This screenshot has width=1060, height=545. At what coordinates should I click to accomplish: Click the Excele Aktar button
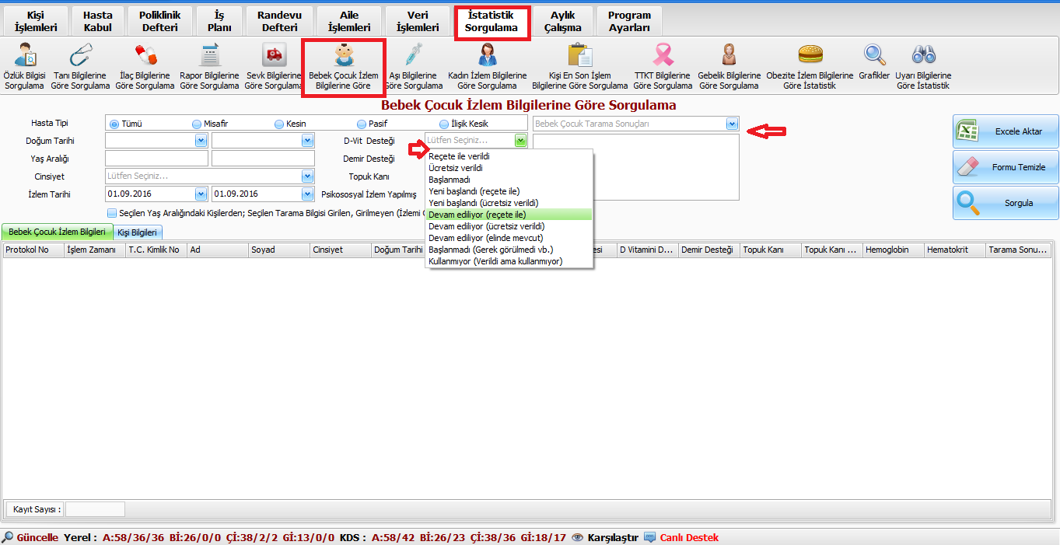1006,131
